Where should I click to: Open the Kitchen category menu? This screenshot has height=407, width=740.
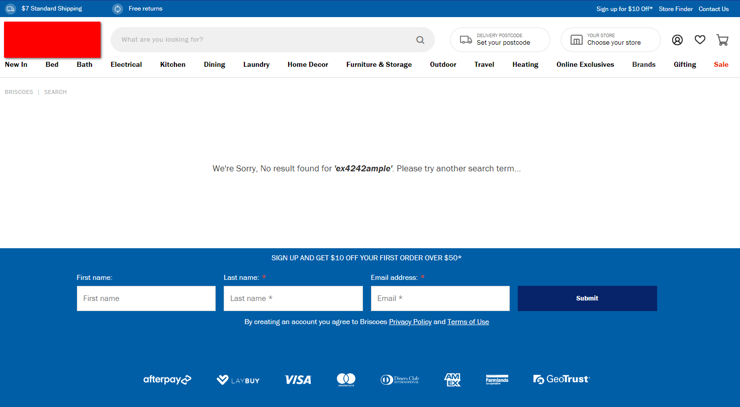pyautogui.click(x=173, y=64)
